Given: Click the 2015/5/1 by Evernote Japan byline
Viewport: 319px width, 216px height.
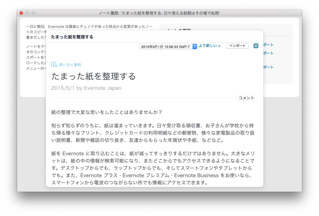Looking at the screenshot, I should [86, 88].
